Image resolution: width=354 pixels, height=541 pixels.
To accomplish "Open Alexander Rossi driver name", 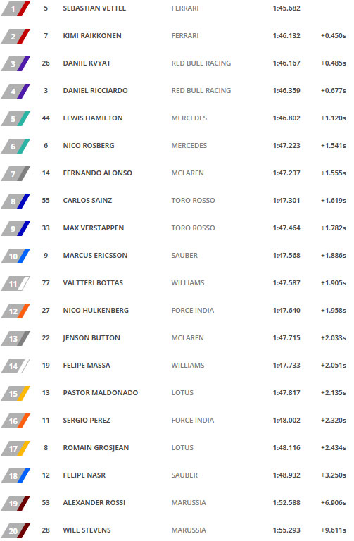I will [x=94, y=503].
